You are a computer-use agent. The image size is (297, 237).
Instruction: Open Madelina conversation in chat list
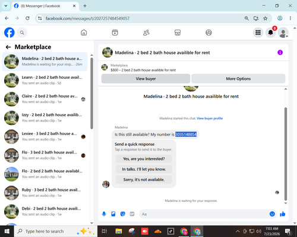coord(45,62)
